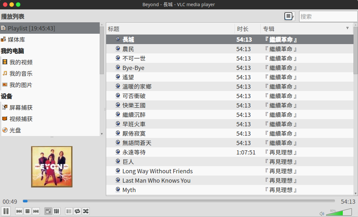Click the speaker icon to mute audio
This screenshot has width=358, height=217.
click(322, 213)
